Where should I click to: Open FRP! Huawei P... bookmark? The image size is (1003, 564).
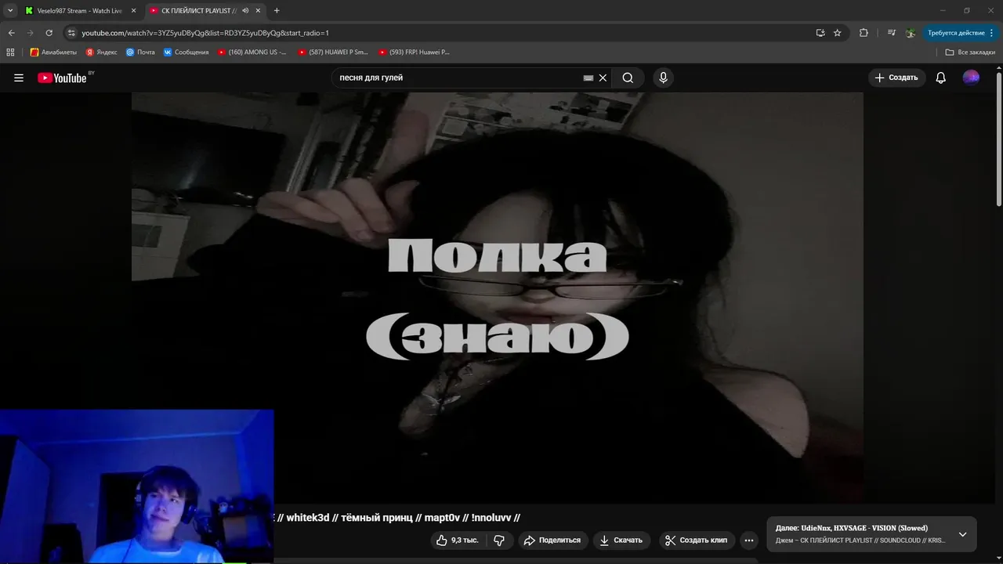(414, 52)
